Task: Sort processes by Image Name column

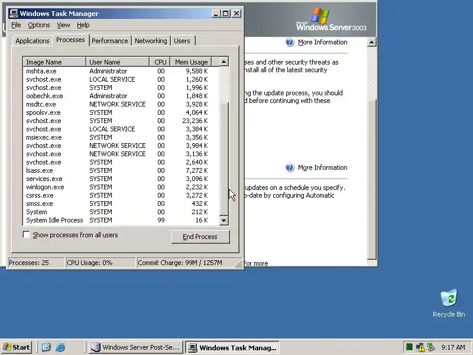Action: click(x=54, y=62)
